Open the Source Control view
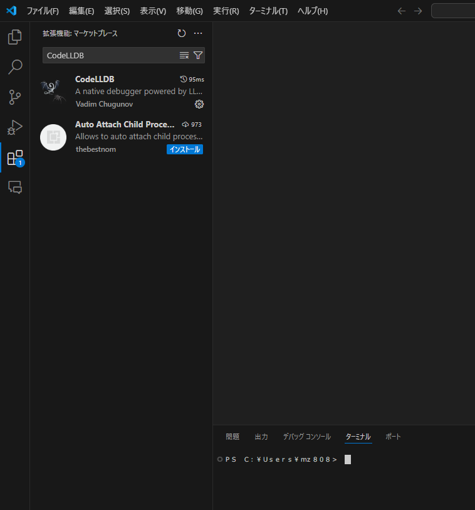Image resolution: width=475 pixels, height=510 pixels. (x=14, y=97)
